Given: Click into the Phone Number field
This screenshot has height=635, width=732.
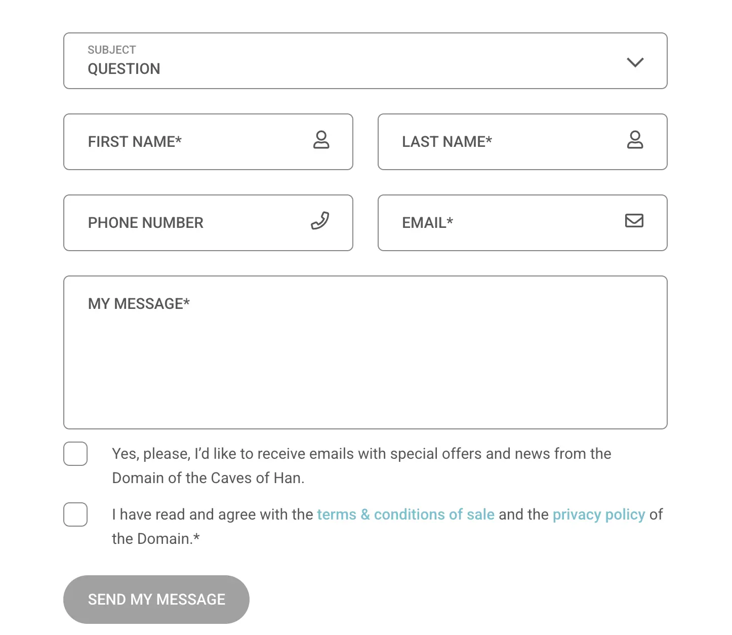Looking at the screenshot, I should coord(192,223).
